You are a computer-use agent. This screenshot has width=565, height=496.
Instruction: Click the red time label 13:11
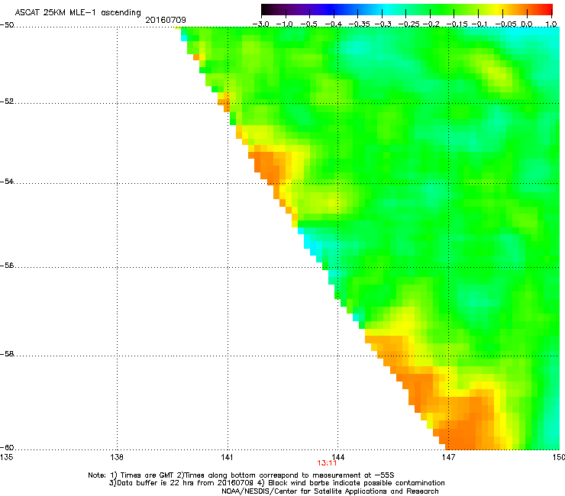pyautogui.click(x=327, y=463)
